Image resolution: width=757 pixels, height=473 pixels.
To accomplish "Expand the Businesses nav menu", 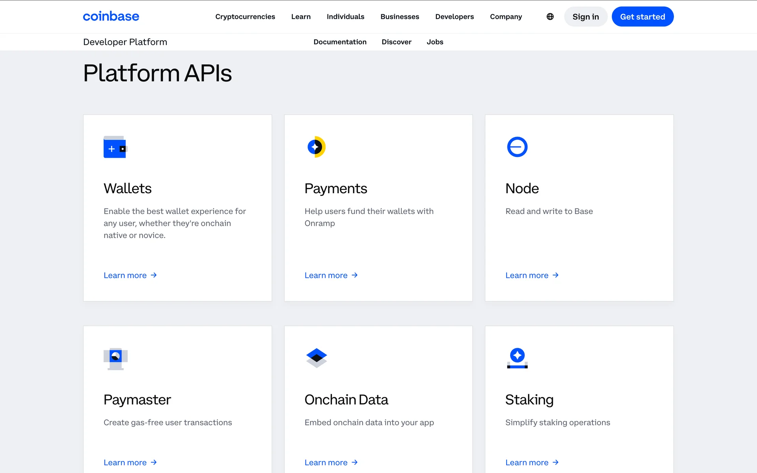I will [x=399, y=17].
